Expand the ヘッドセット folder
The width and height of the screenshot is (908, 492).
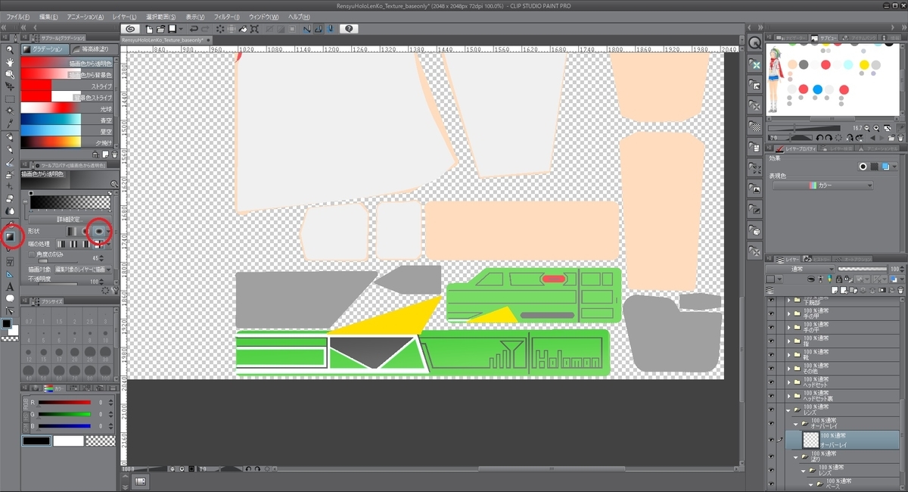[788, 382]
